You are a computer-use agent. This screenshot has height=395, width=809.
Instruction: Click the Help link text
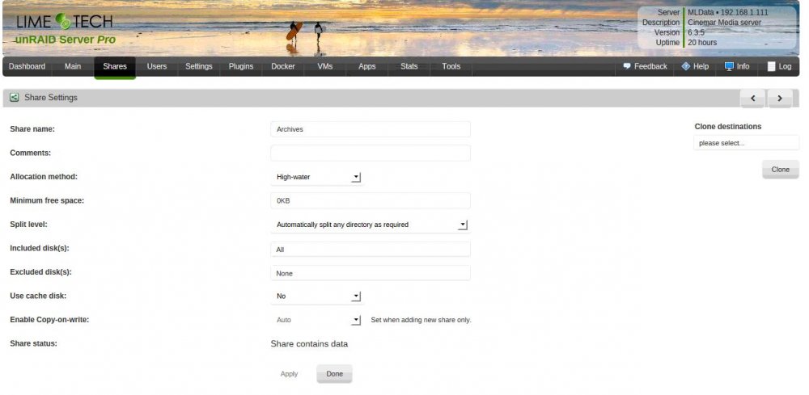(x=701, y=66)
